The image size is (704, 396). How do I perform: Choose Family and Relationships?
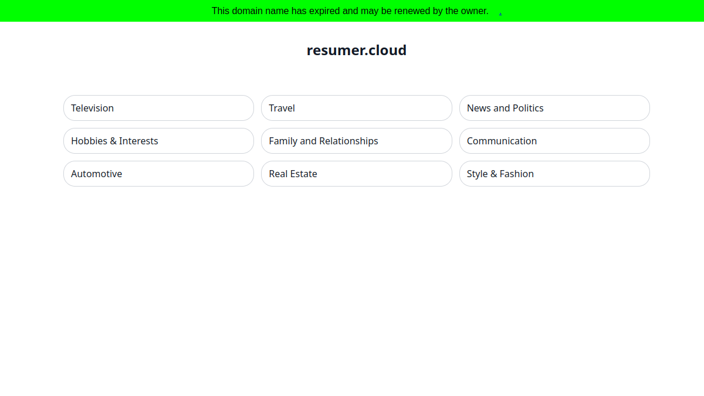[357, 141]
